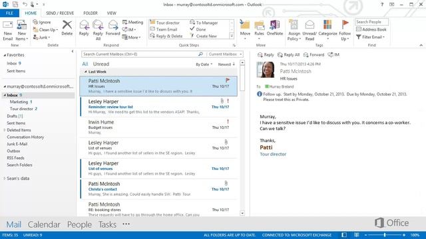Apply the Reply & Delete quick step
The image size is (426, 239).
(166, 36)
